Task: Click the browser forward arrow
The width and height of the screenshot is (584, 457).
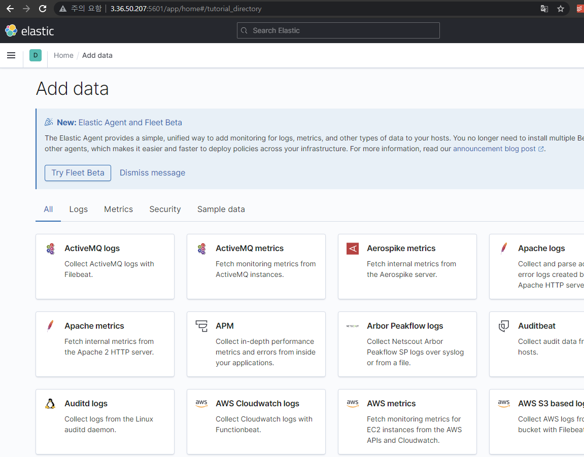Action: pos(26,9)
